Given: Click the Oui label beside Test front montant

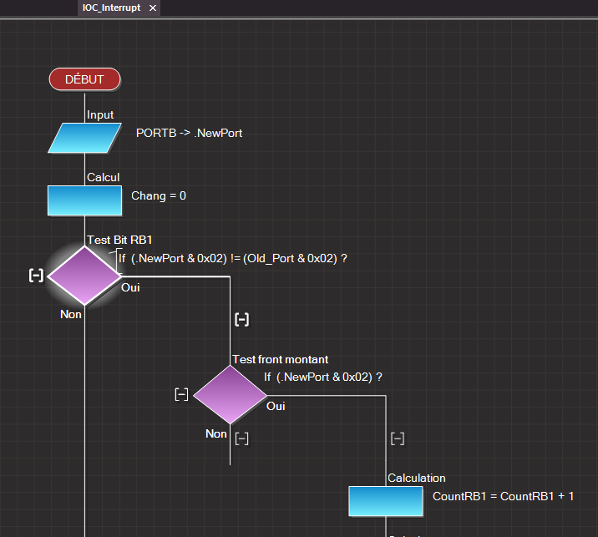Looking at the screenshot, I should pyautogui.click(x=276, y=406).
